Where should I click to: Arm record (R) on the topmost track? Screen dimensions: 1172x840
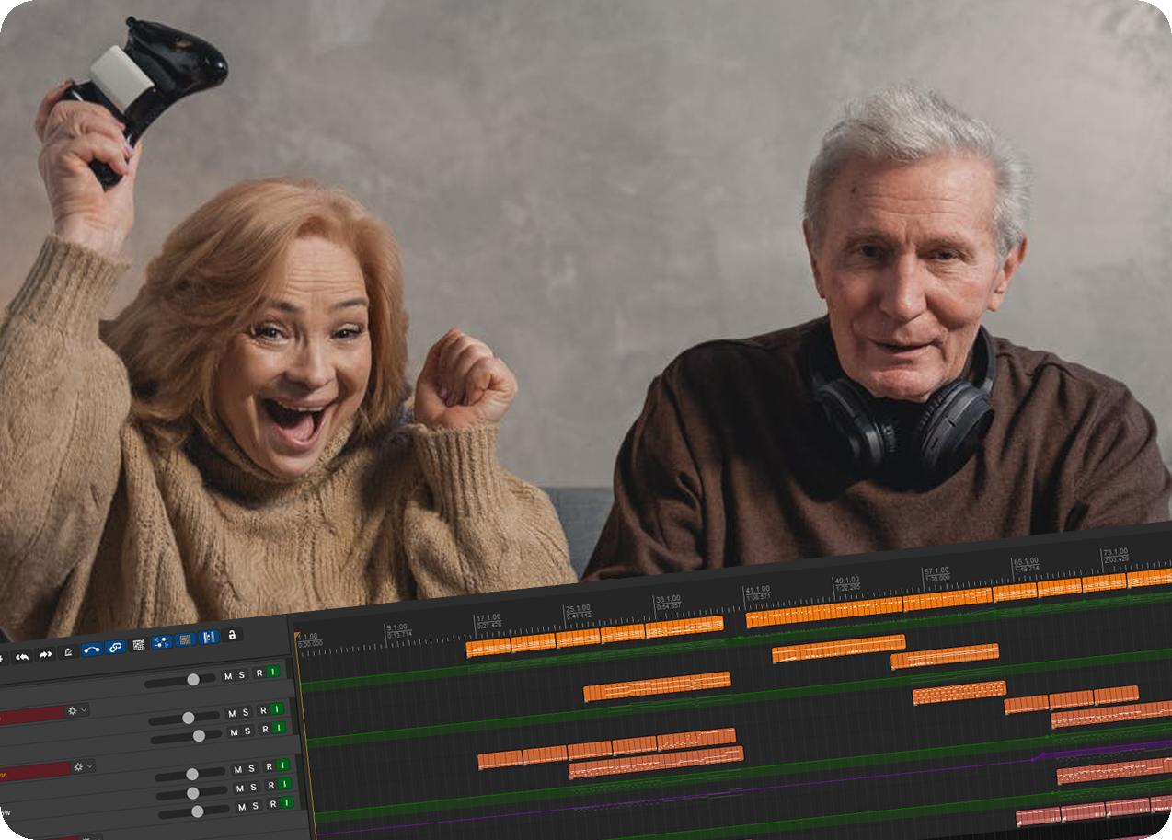[x=259, y=673]
